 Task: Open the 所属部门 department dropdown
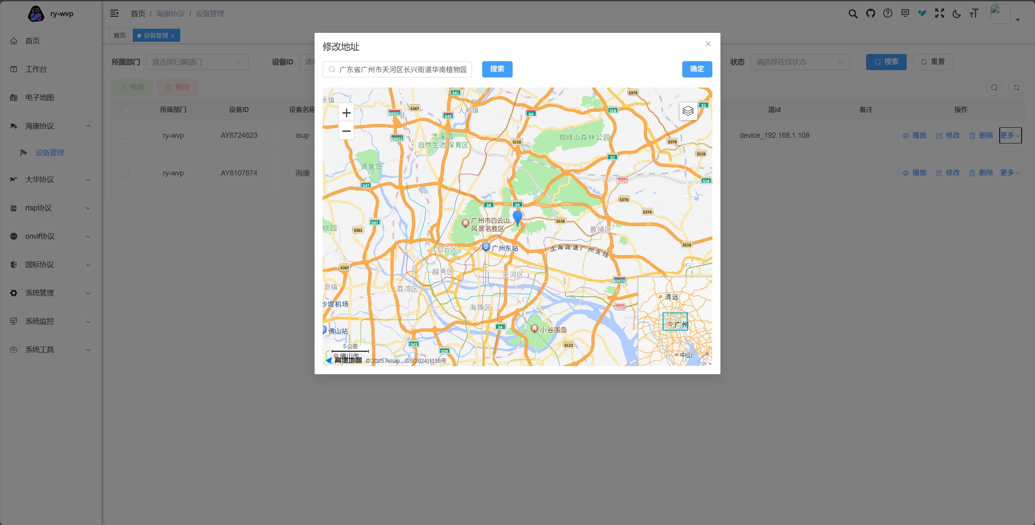point(197,62)
